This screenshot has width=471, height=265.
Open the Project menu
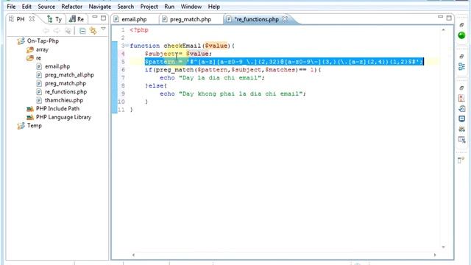pyautogui.click(x=149, y=7)
